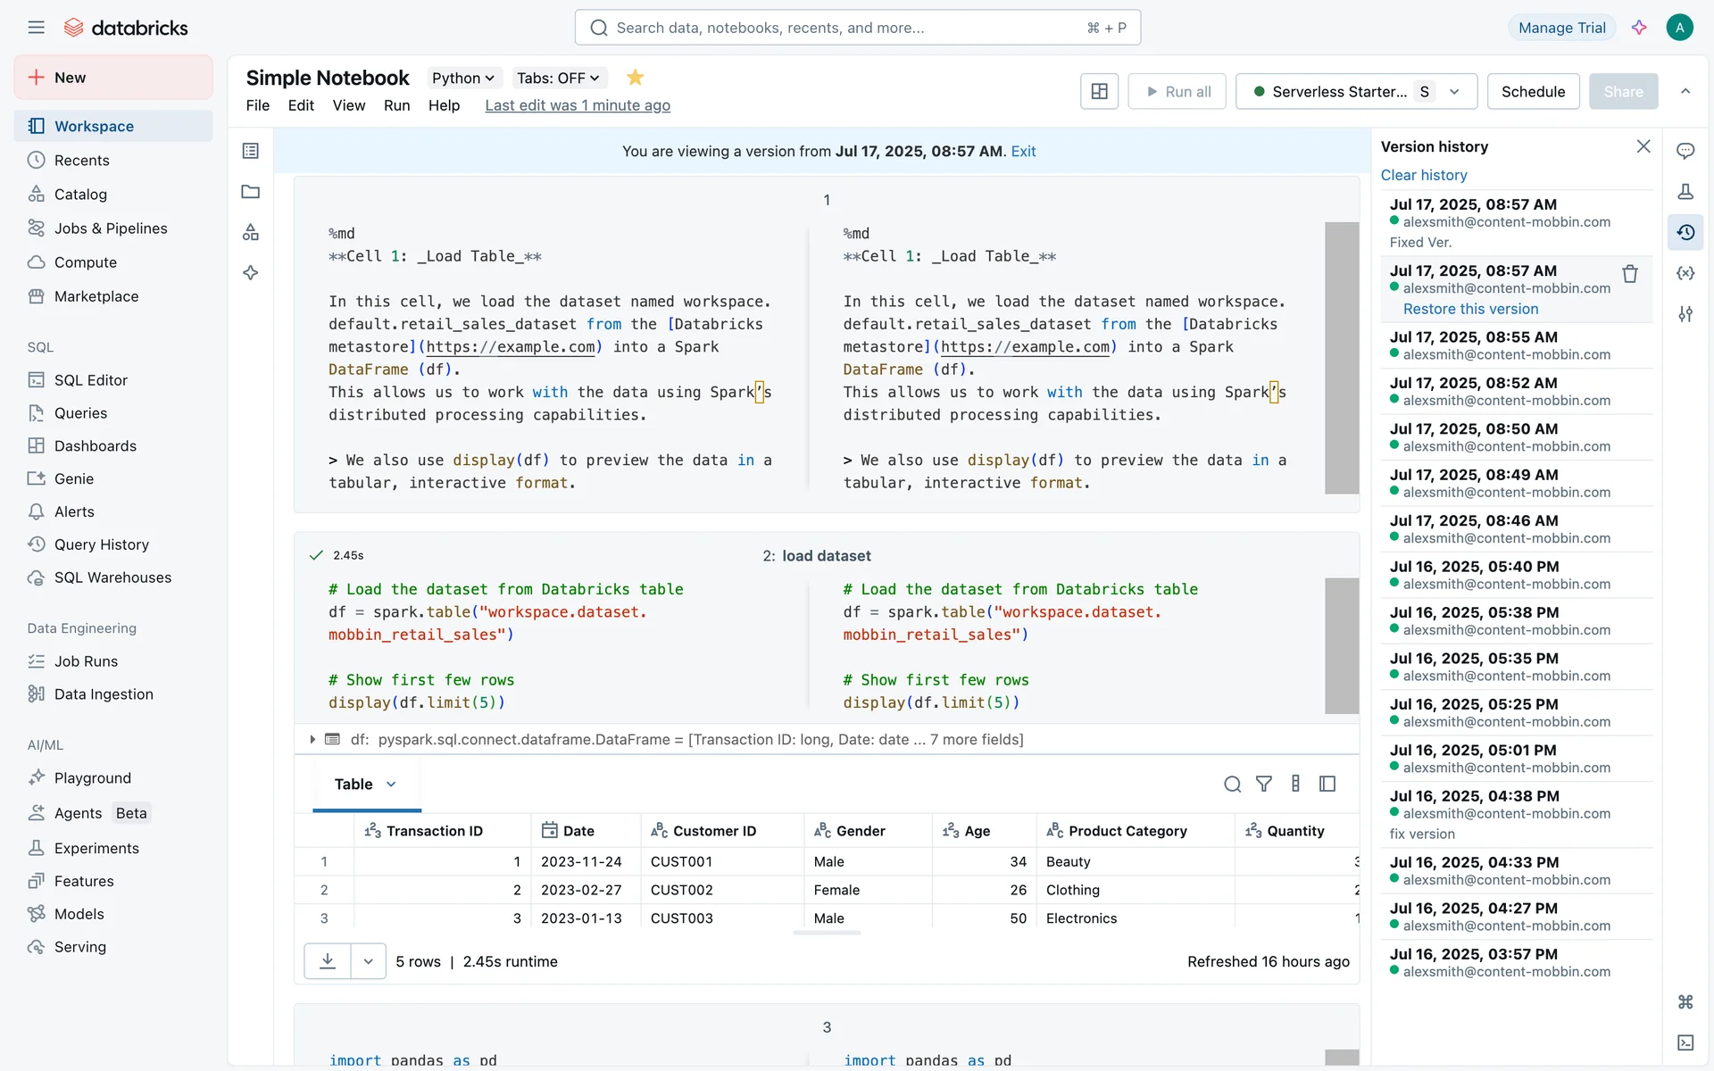Open the Run menu
The width and height of the screenshot is (1714, 1071).
coord(396,105)
